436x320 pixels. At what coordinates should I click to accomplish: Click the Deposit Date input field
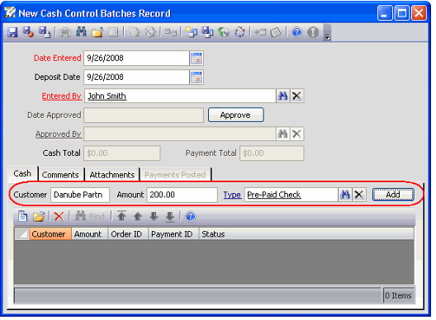click(136, 78)
